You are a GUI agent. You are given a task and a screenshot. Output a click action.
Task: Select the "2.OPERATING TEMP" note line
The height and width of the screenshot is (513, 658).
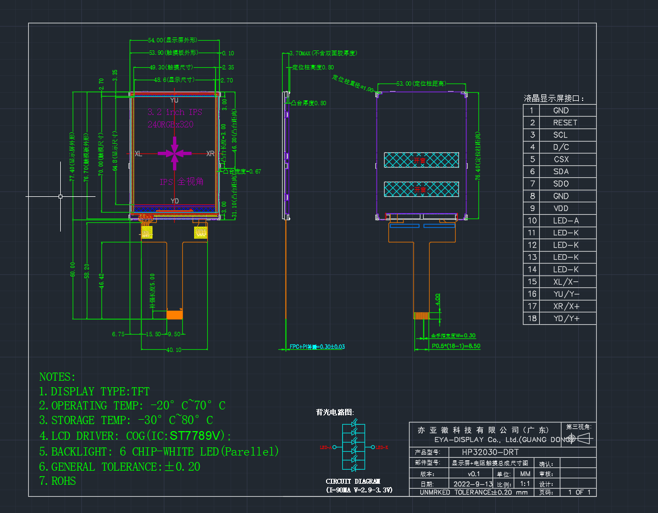coord(132,406)
